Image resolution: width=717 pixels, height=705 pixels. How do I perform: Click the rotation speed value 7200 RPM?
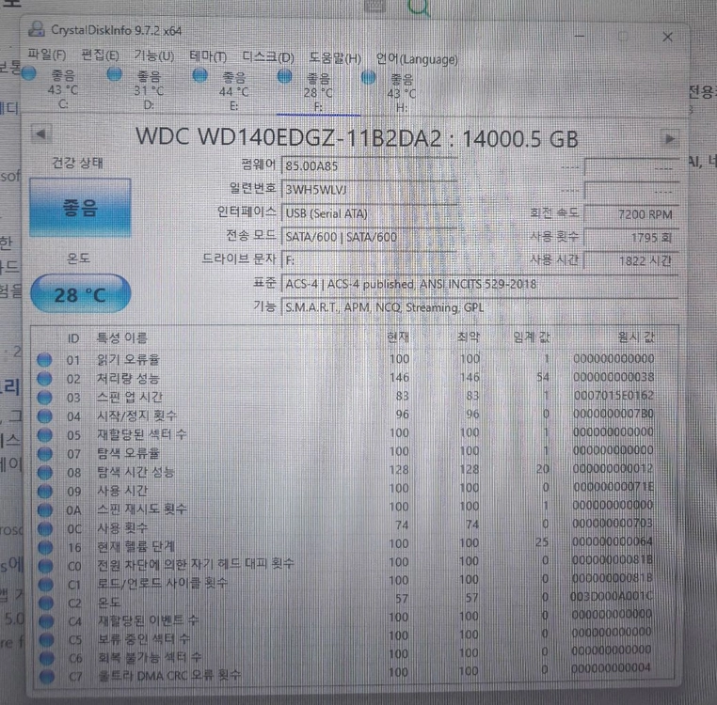[x=631, y=214]
